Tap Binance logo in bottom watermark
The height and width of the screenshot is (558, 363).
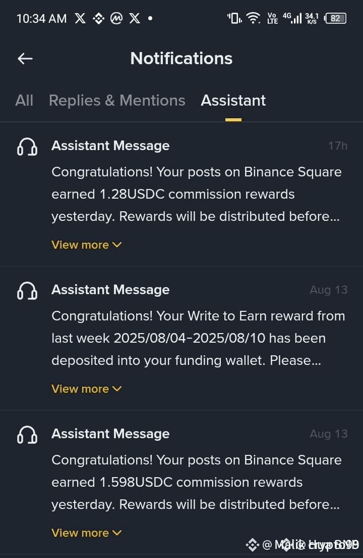pyautogui.click(x=252, y=544)
